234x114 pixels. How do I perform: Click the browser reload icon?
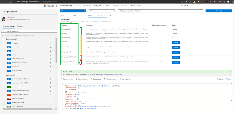coord(10,1)
